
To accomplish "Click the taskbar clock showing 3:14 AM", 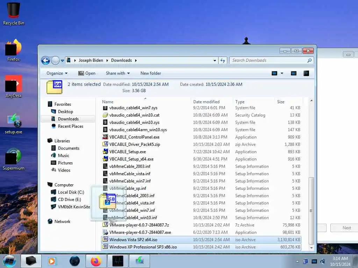I will pyautogui.click(x=340, y=261).
